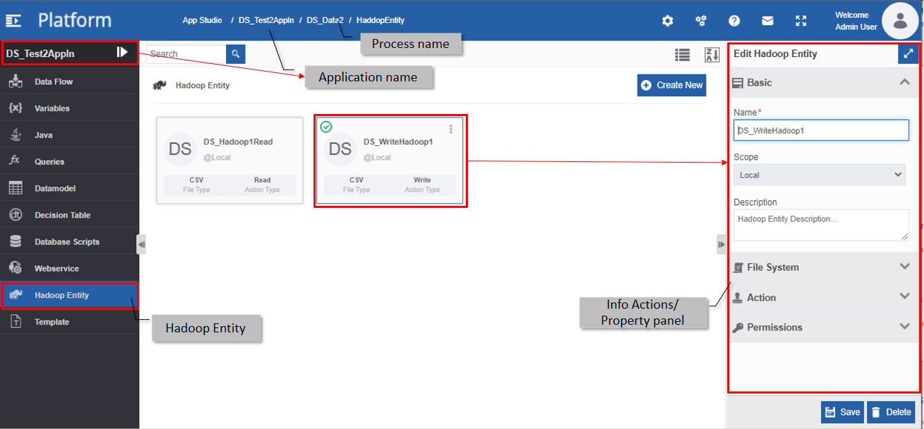Screen dimensions: 924x429
Task: Open the mail envelope icon
Action: tap(768, 21)
